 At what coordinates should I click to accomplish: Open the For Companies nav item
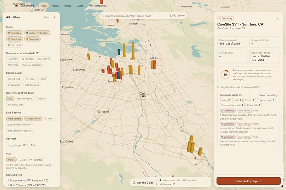point(98,6)
